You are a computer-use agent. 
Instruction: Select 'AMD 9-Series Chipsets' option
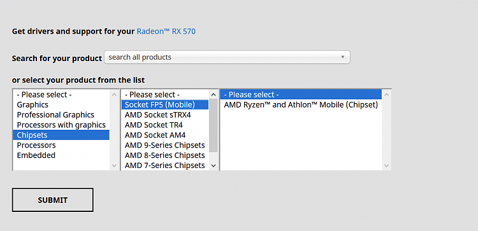pyautogui.click(x=165, y=145)
